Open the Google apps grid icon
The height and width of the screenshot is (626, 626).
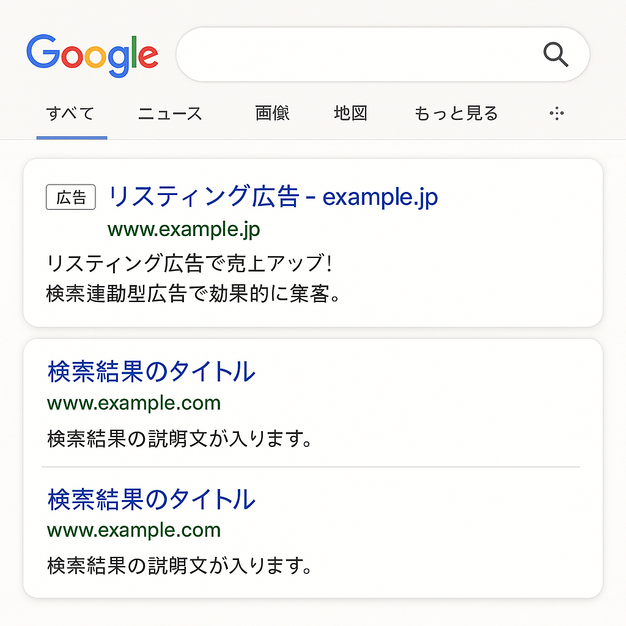click(556, 114)
